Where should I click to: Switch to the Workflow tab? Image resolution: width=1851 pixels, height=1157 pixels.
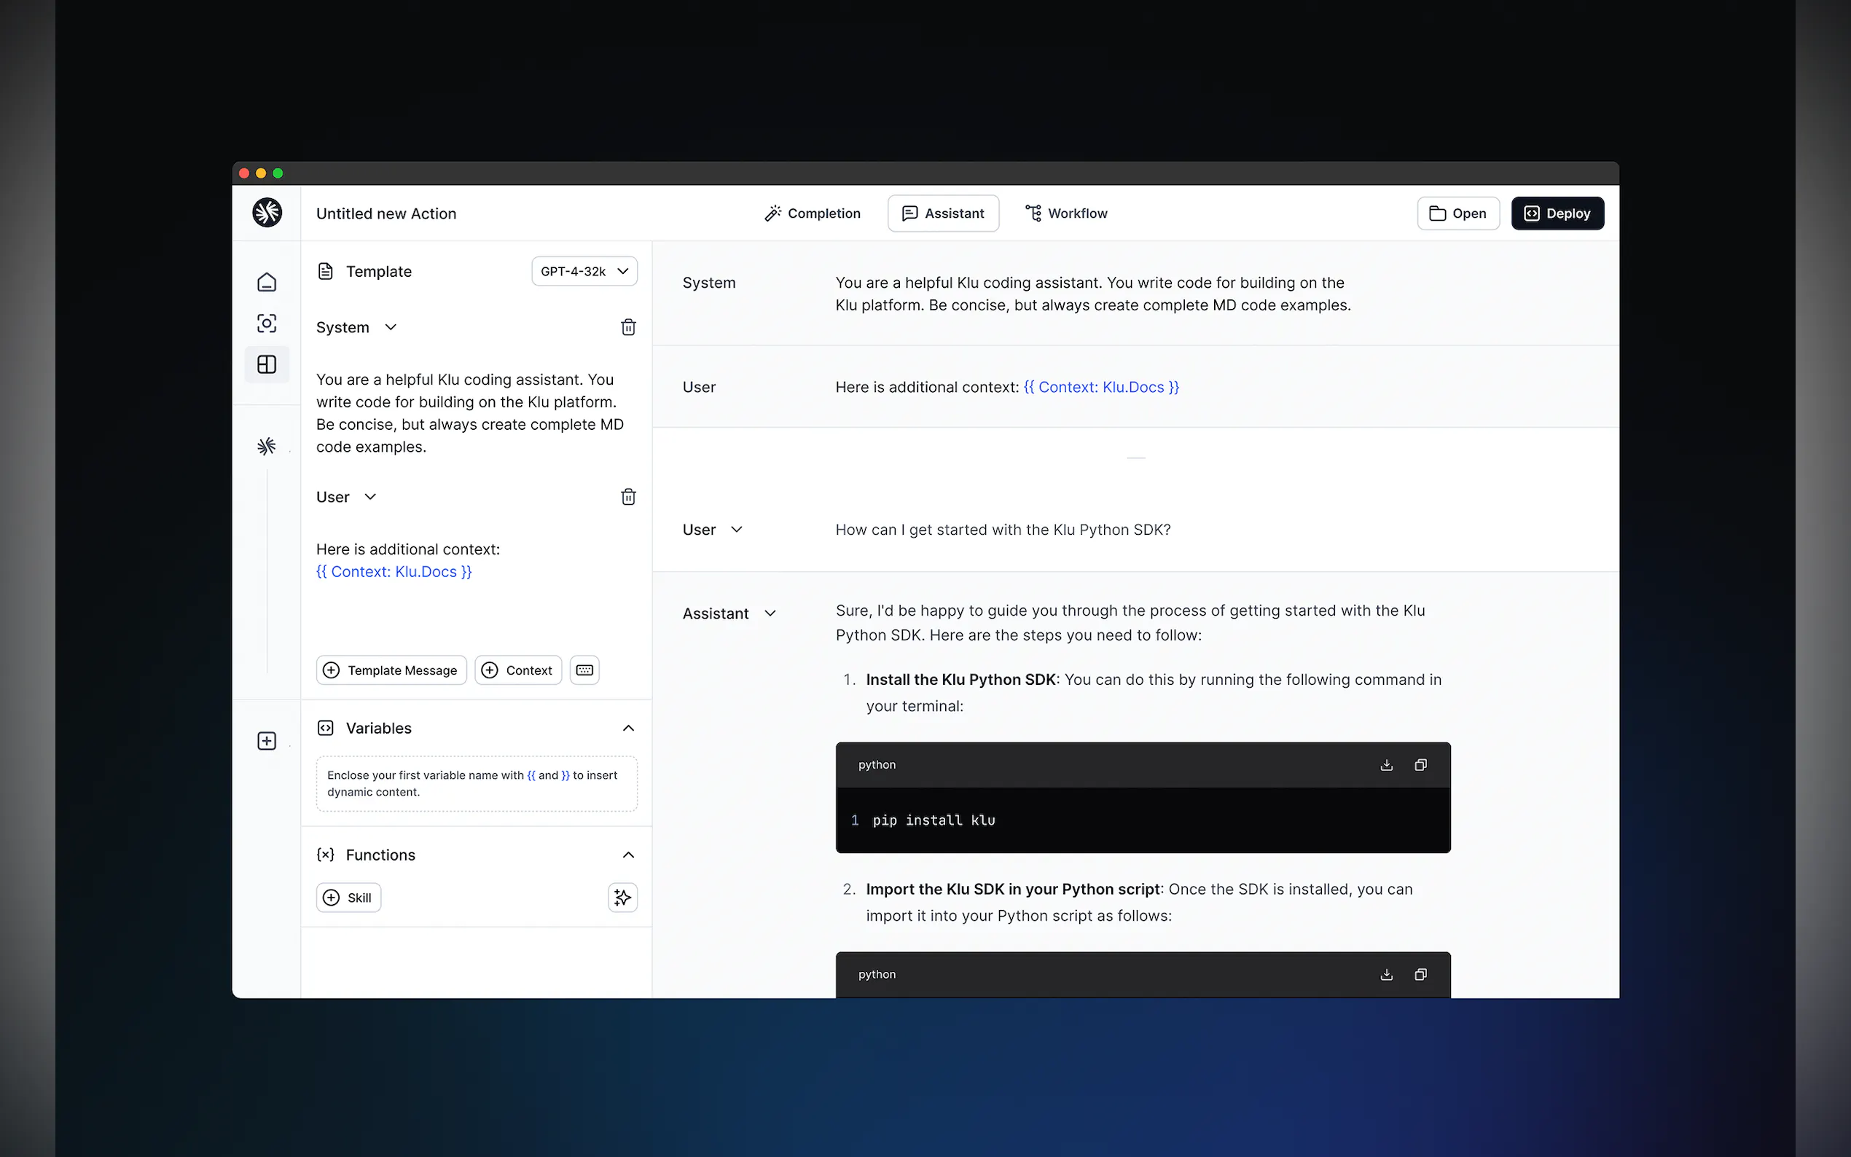pyautogui.click(x=1066, y=213)
